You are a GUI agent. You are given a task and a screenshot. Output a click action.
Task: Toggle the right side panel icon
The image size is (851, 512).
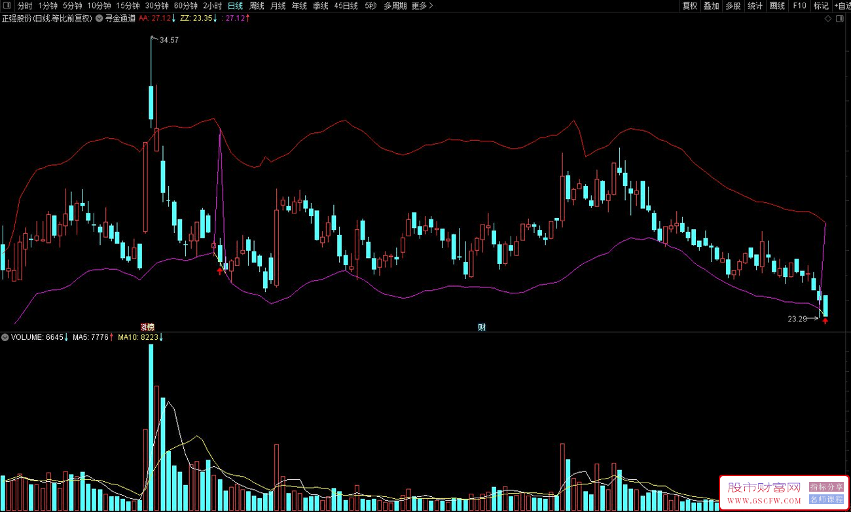[840, 18]
